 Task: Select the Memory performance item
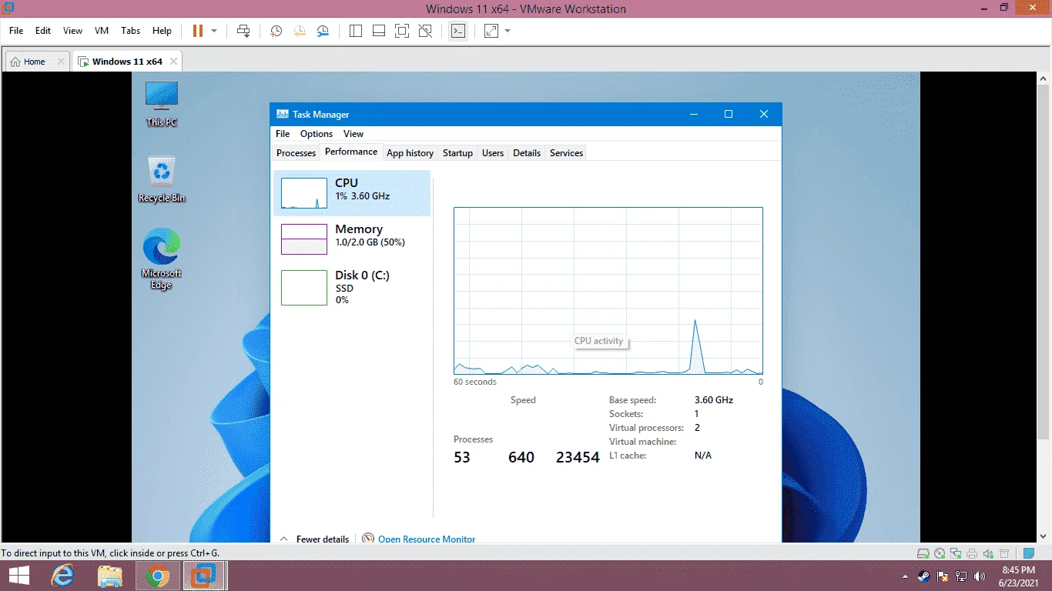[x=352, y=239]
